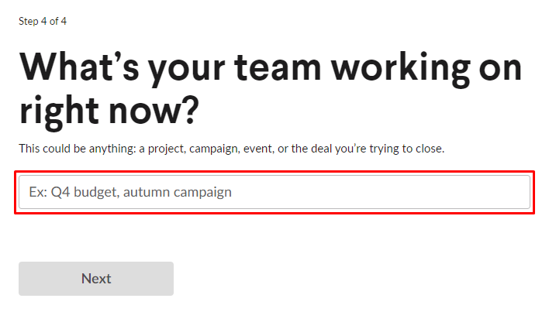549x312 pixels.
Task: Activate the field for entering team project
Action: [x=274, y=192]
